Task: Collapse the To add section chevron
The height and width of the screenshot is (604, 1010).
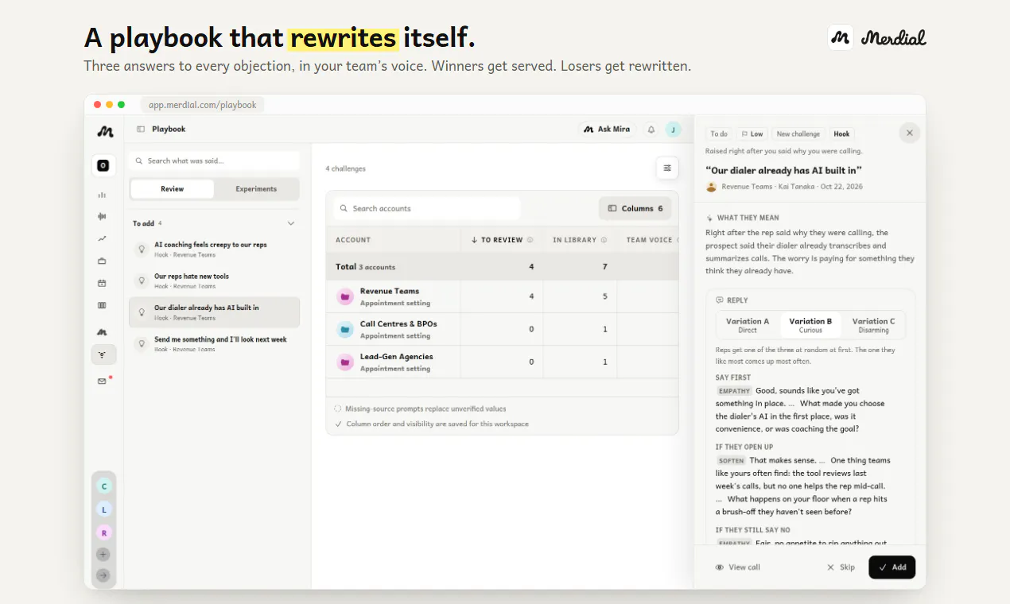Action: [x=291, y=223]
